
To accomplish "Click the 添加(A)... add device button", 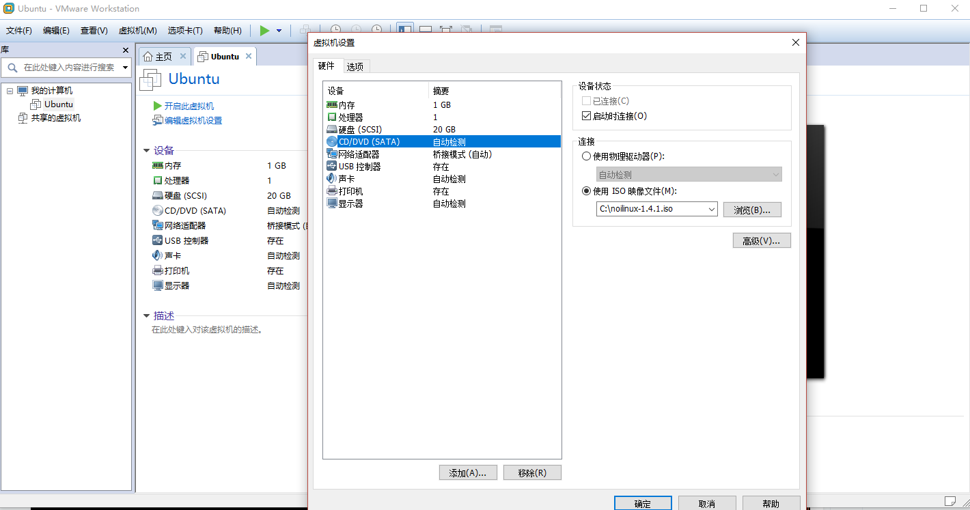I will click(468, 472).
